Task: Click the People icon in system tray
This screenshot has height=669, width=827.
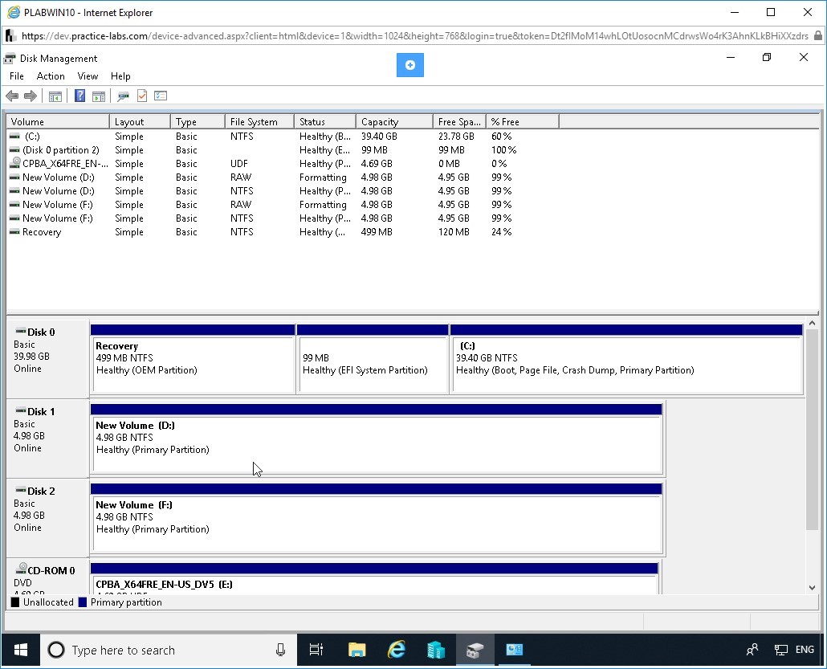Action: [752, 650]
